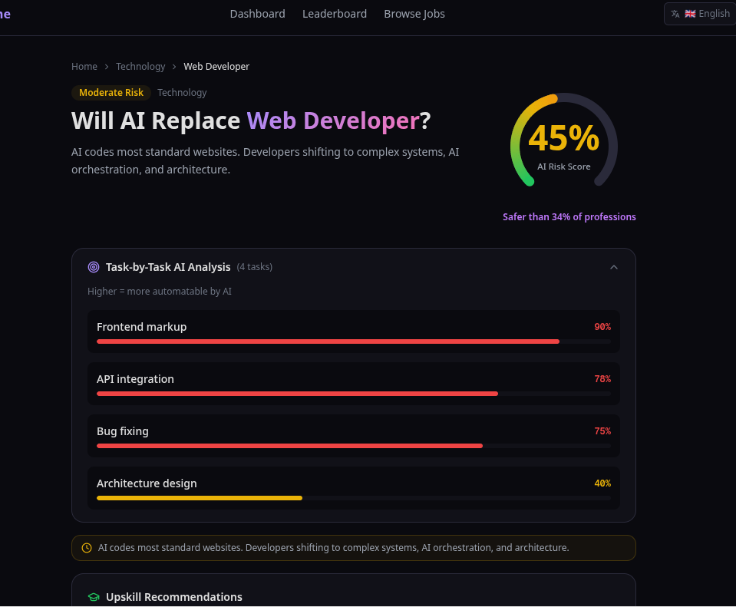
Task: Click the Web Developer breadcrumb entry
Action: [216, 66]
